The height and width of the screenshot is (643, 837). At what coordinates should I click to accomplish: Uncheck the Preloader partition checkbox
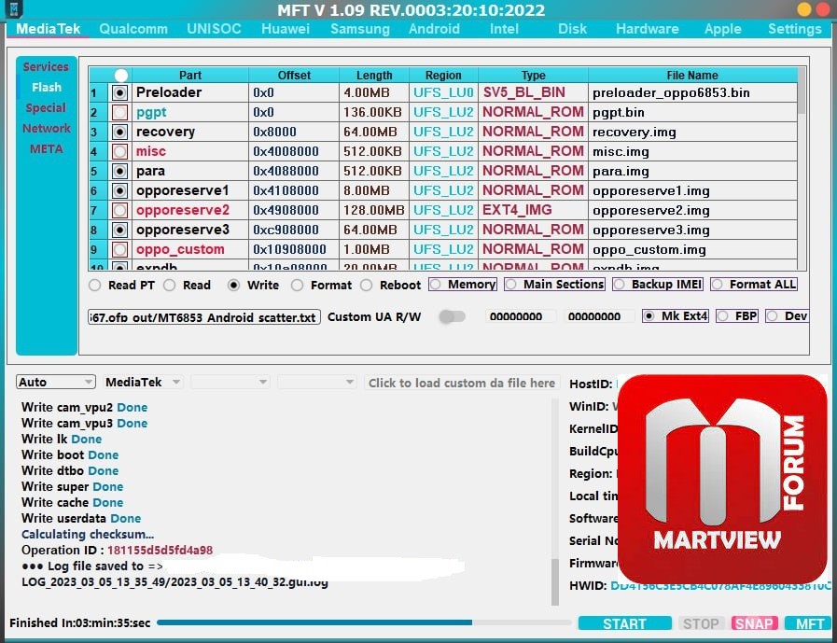[x=119, y=93]
